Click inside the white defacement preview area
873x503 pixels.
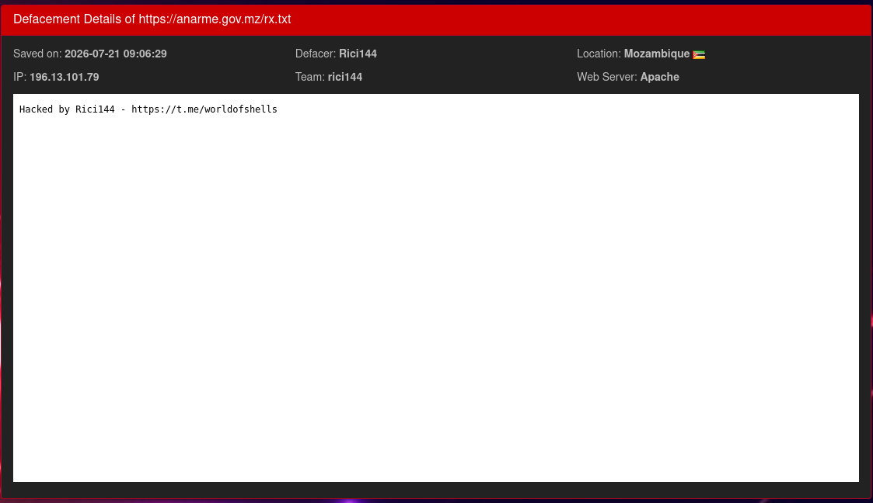[x=436, y=288]
